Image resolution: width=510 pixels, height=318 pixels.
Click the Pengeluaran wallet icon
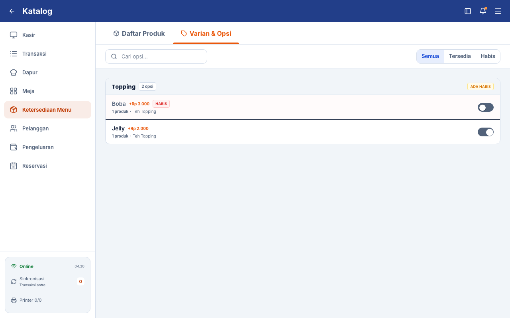(x=14, y=147)
